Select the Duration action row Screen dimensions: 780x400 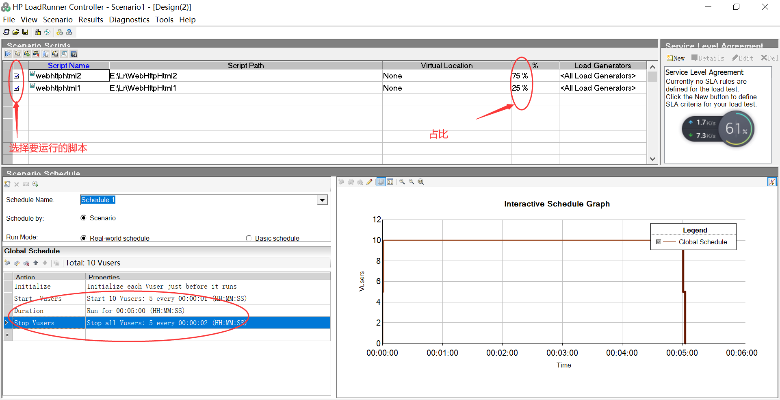coord(167,311)
